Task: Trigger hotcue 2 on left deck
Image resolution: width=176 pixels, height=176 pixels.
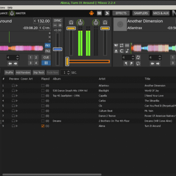Action: coord(36,57)
